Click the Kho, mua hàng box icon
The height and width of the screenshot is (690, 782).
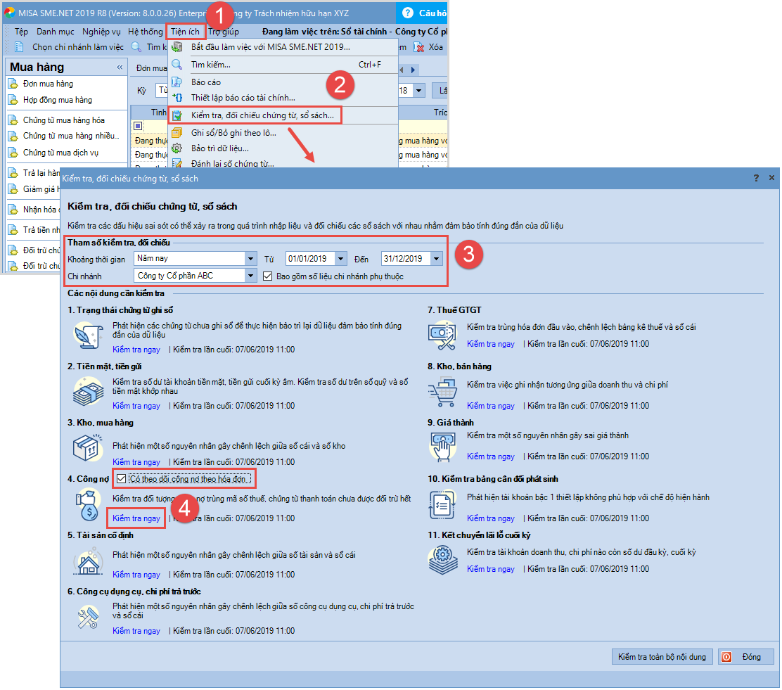tap(88, 447)
